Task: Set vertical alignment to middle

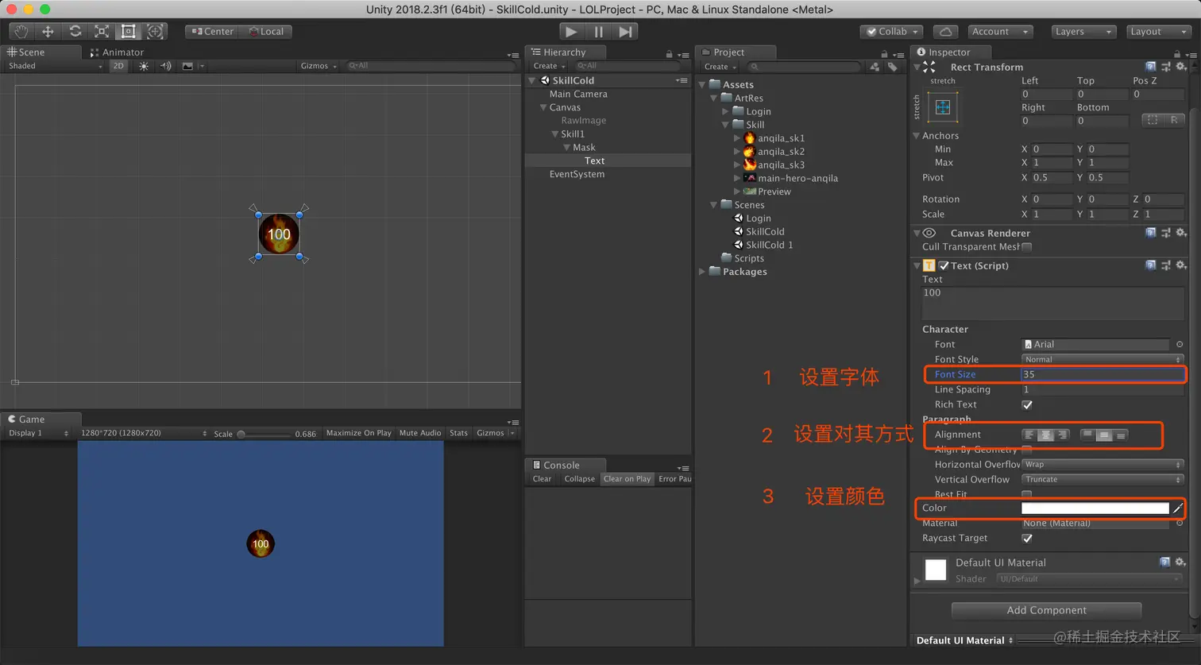Action: [1104, 435]
